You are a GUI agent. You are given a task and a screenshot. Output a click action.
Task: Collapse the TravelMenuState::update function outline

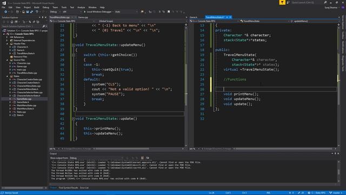point(74,119)
